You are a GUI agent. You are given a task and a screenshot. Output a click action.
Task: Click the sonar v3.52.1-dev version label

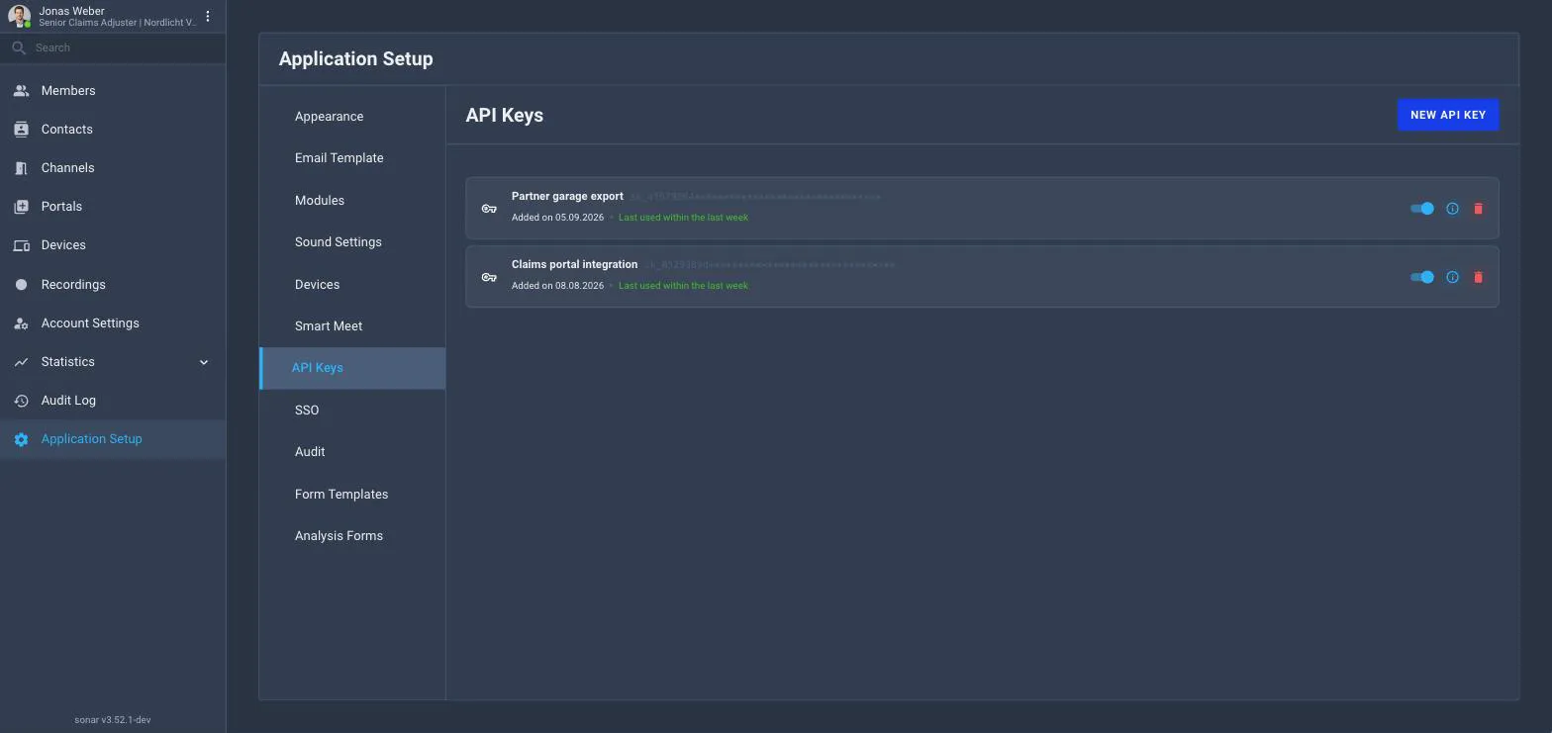click(113, 720)
